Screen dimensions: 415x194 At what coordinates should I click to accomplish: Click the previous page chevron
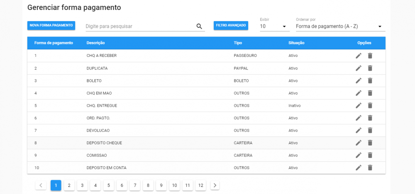41,185
